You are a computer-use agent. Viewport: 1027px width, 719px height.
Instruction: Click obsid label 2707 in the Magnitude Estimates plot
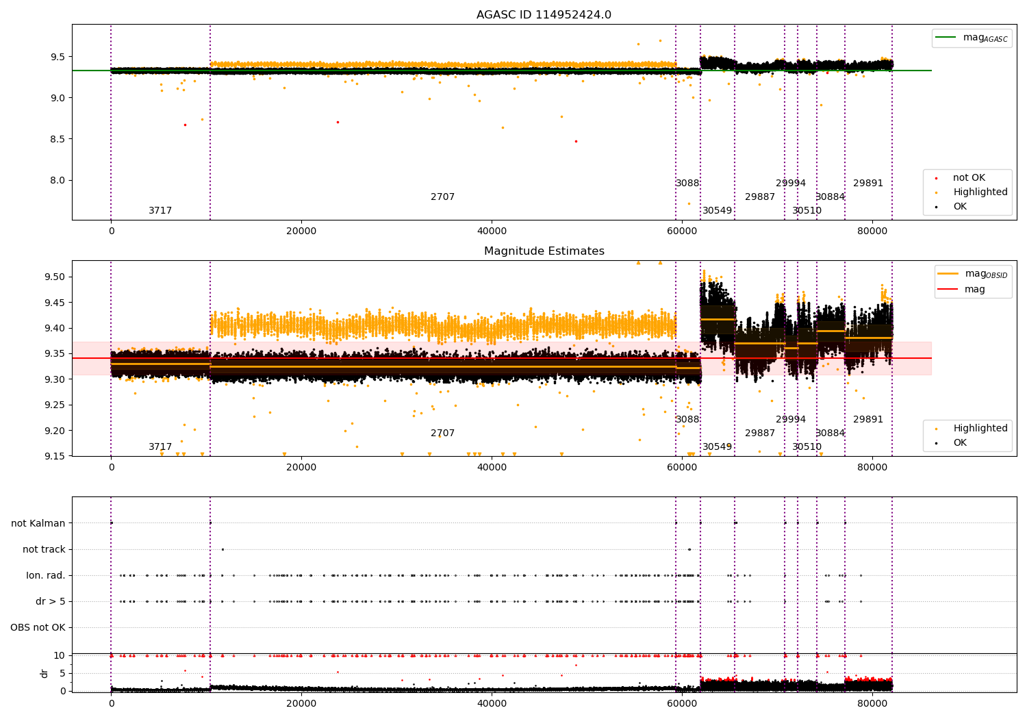[x=442, y=433]
